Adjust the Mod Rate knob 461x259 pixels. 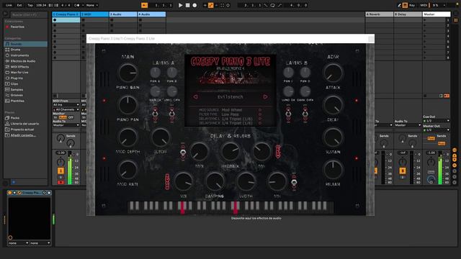click(128, 170)
